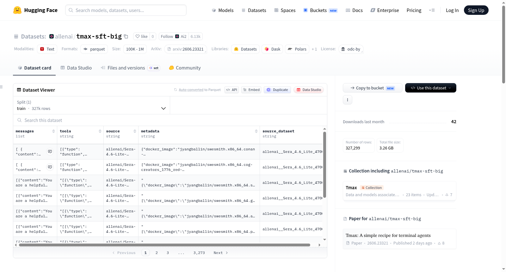Screen dimensions: 506x272
Task: Open the Tmax collection card
Action: (x=399, y=191)
